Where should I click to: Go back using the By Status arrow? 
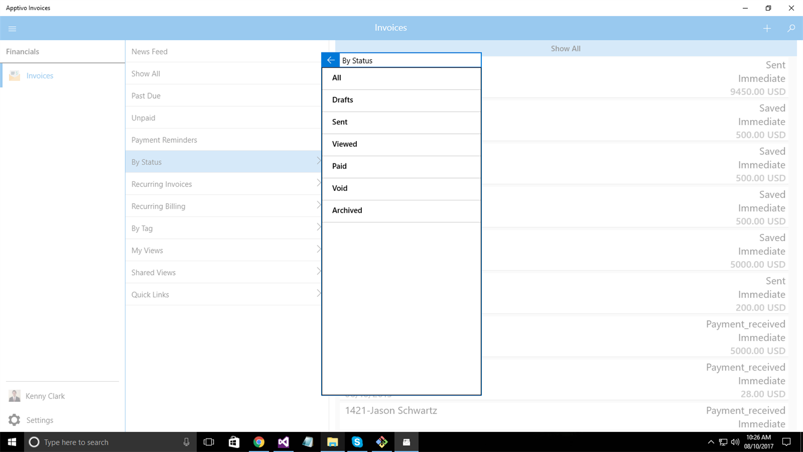click(x=331, y=60)
